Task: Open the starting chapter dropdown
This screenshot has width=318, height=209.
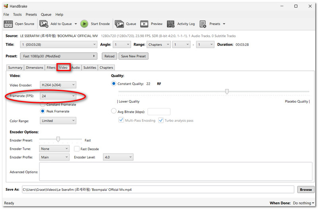Action: tap(181, 45)
